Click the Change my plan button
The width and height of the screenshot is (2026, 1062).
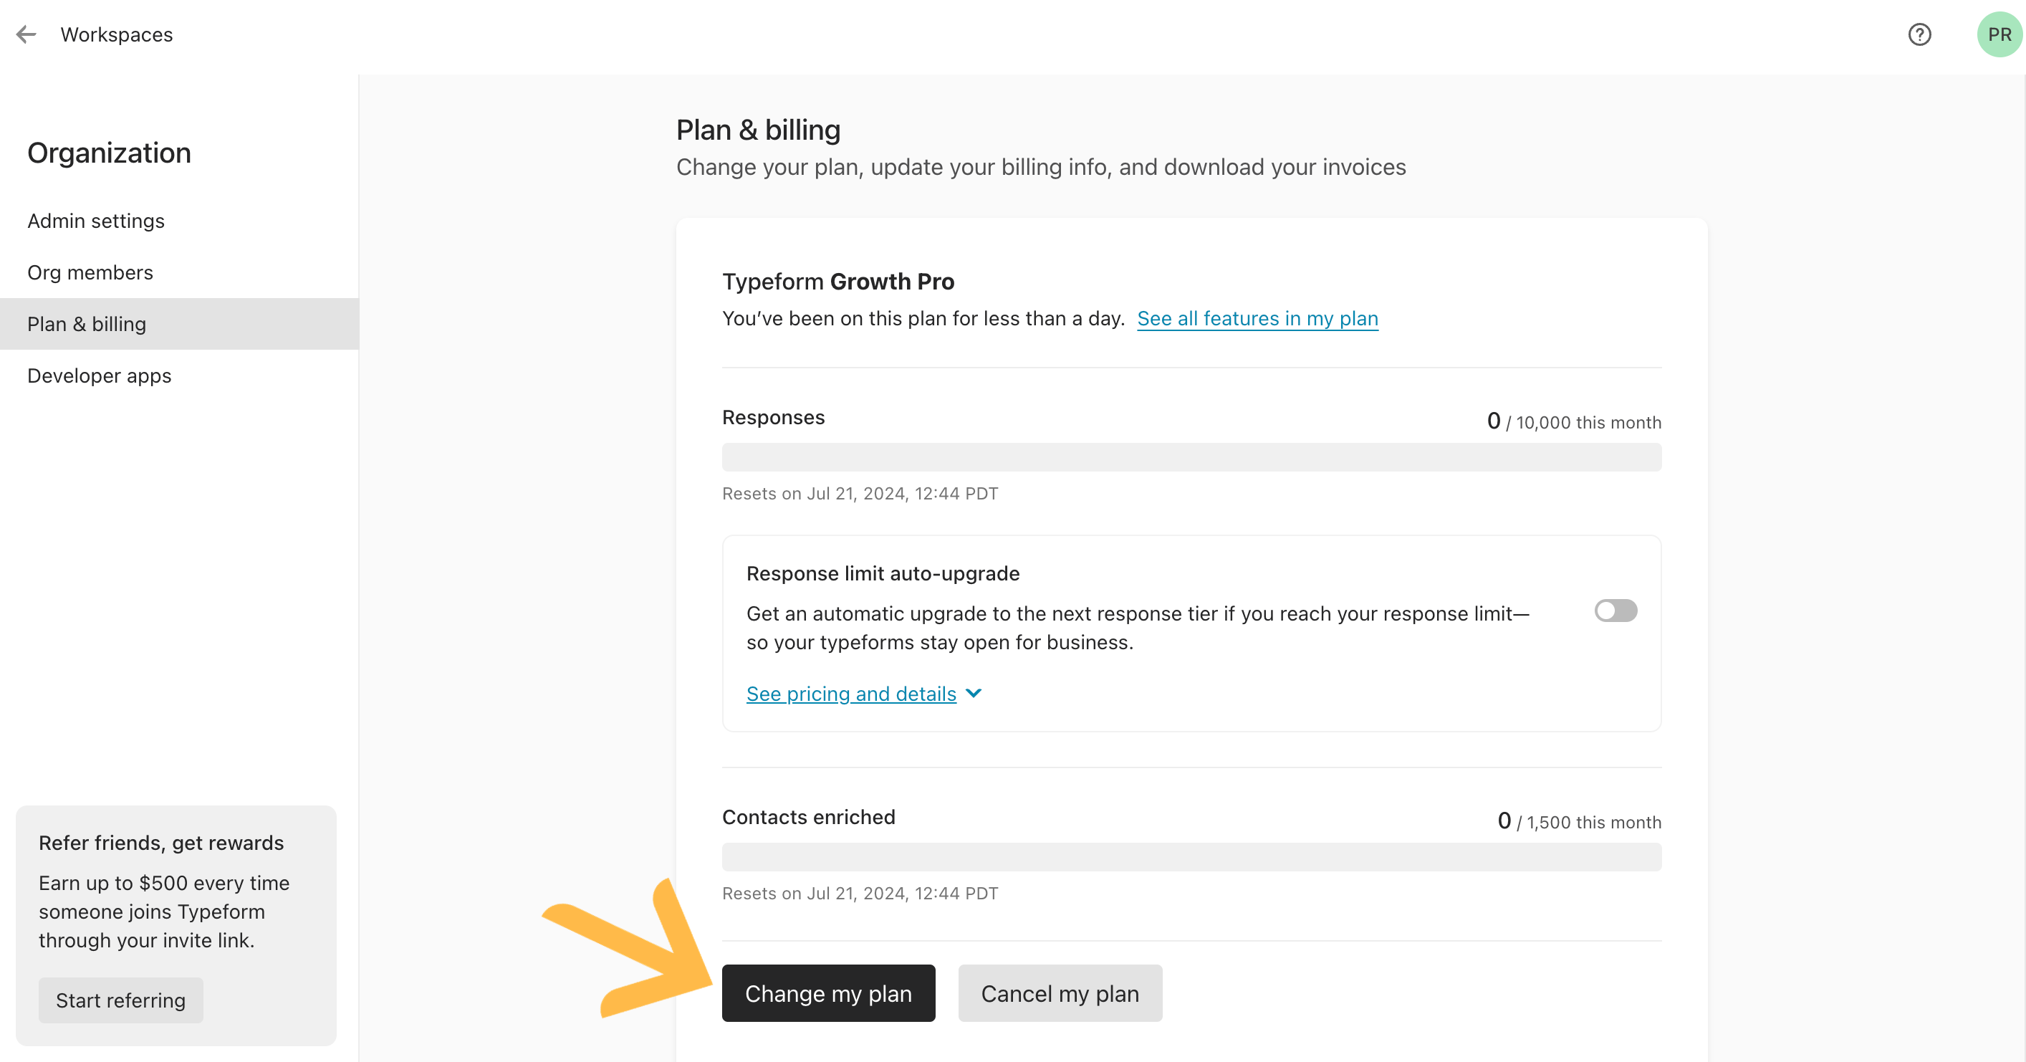point(828,992)
